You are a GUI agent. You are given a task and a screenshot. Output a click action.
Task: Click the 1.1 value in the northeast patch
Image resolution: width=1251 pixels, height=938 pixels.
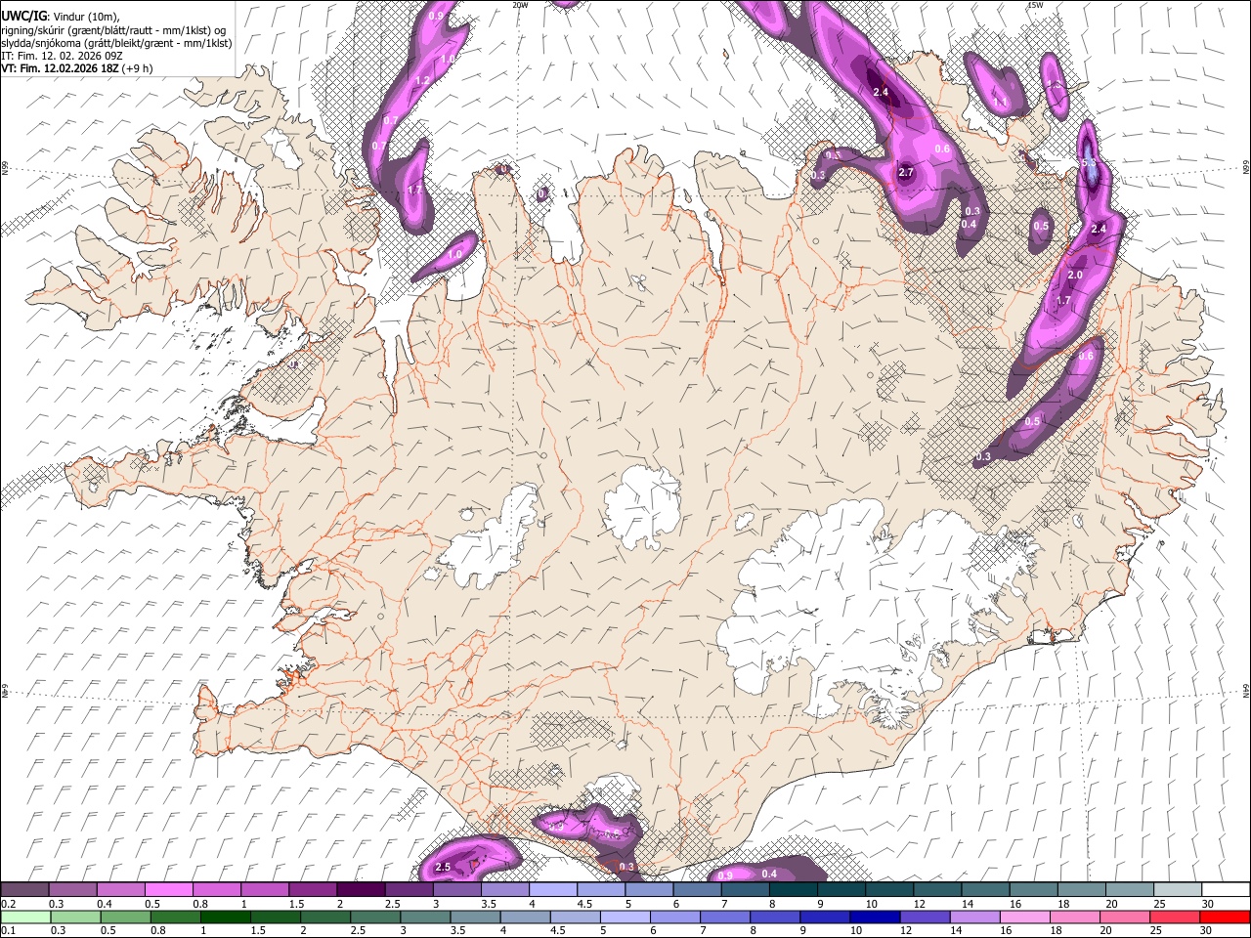tap(1000, 102)
